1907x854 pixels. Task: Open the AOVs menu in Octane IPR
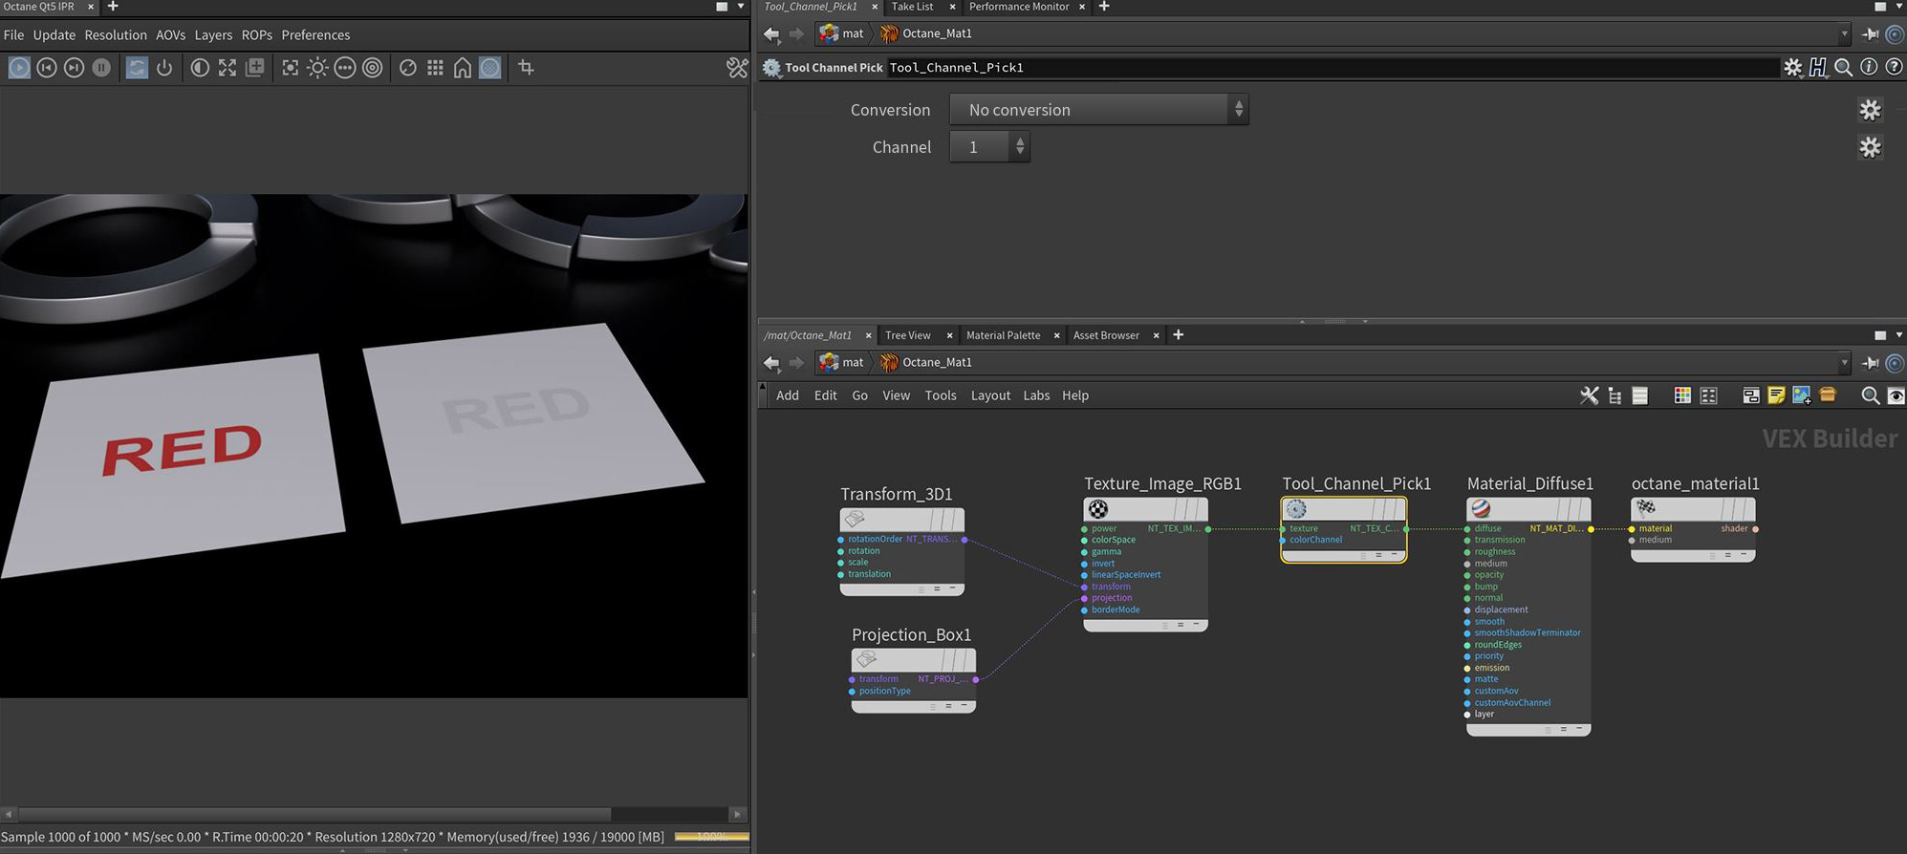pos(170,35)
